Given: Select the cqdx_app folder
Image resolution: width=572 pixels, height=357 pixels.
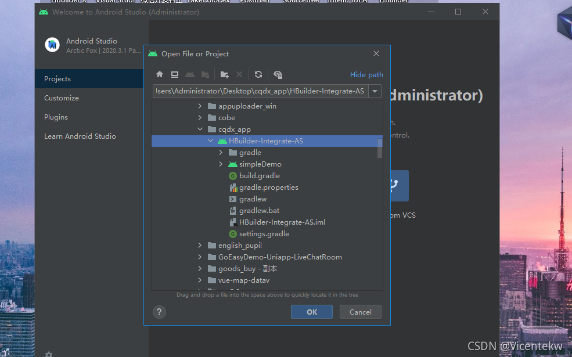Looking at the screenshot, I should pos(234,129).
